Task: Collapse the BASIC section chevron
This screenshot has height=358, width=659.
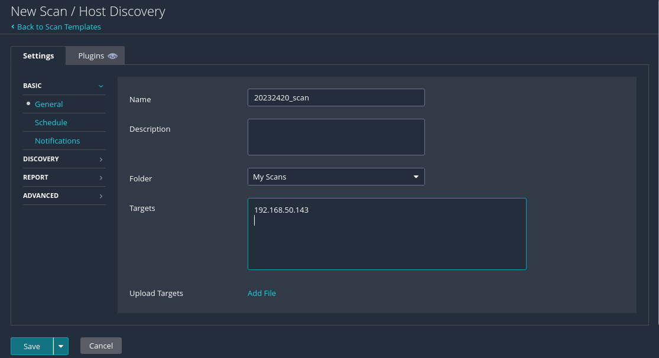Action: [101, 86]
